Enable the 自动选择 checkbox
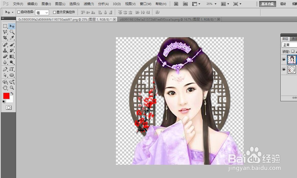Viewport: 297px width, 178px height. coord(19,12)
